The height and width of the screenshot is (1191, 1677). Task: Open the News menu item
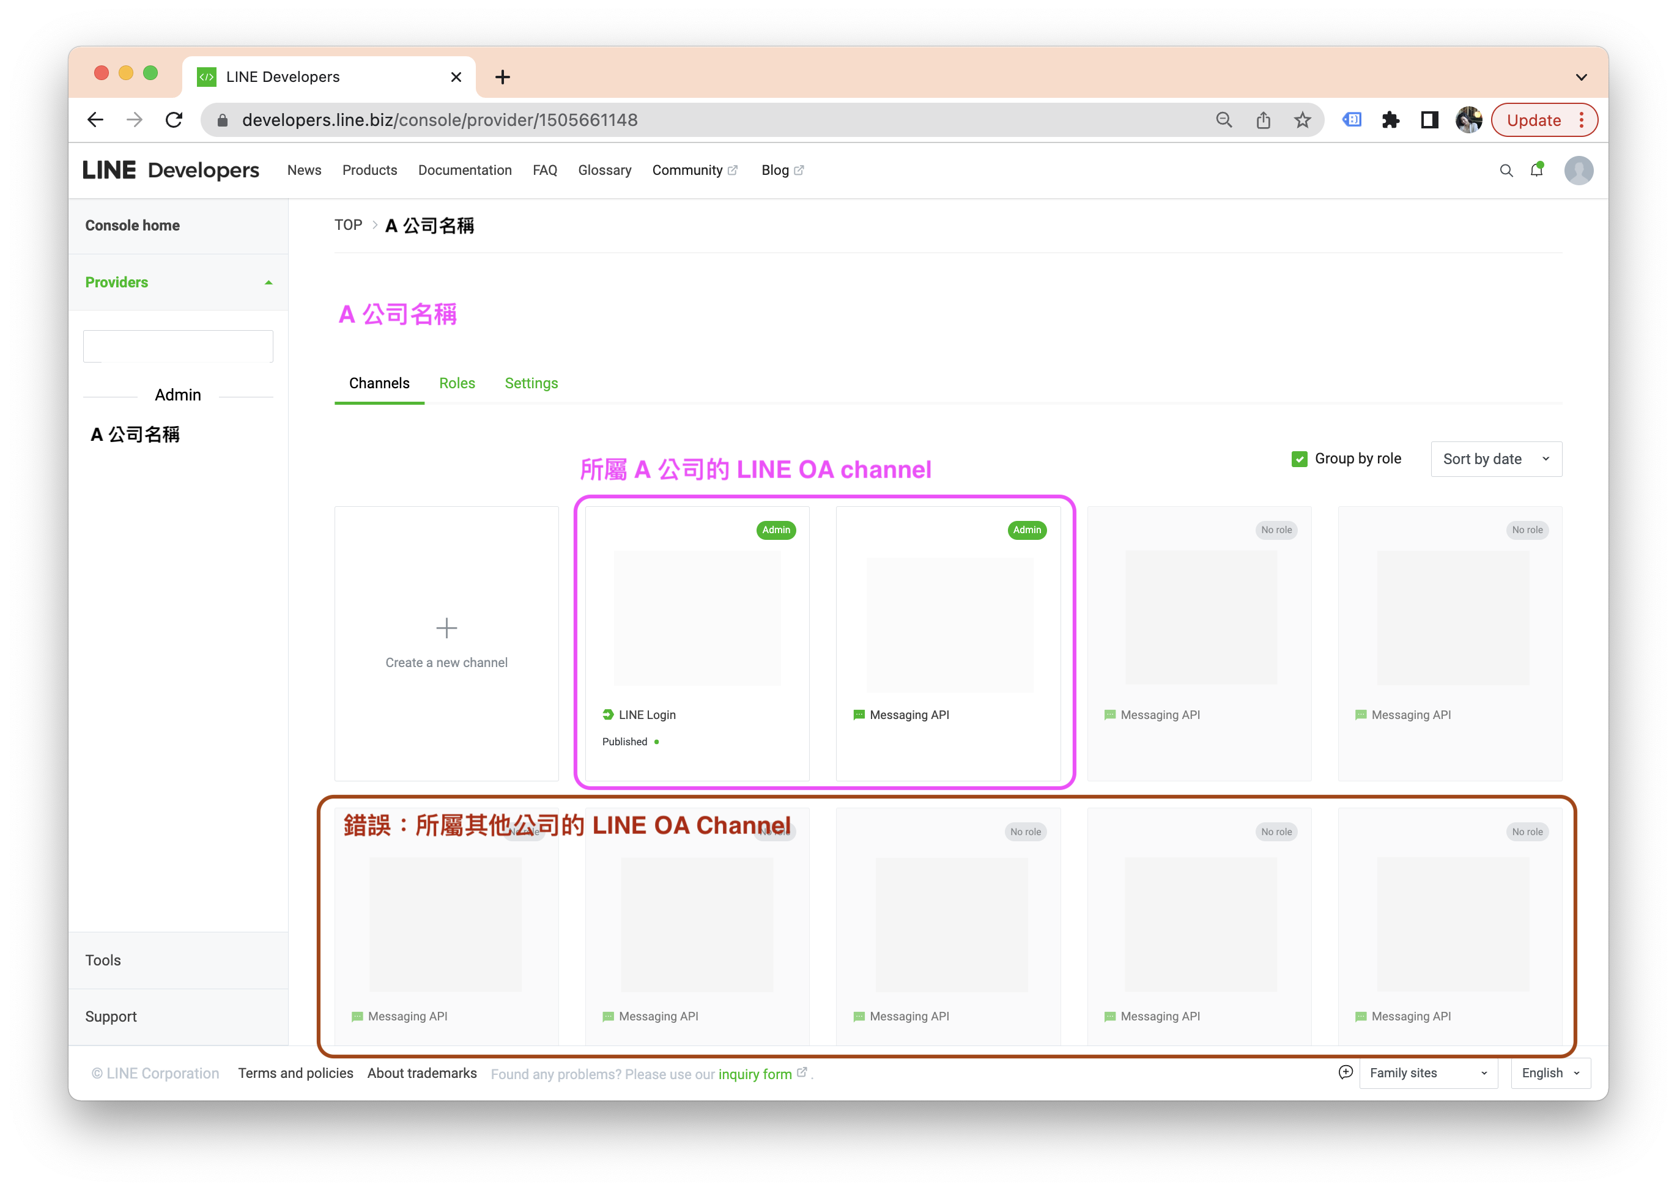[x=305, y=170]
